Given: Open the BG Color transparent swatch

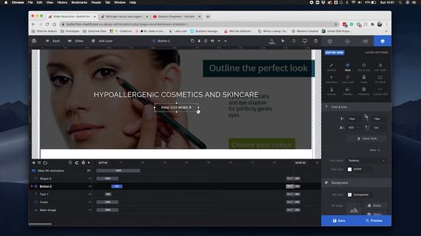Looking at the screenshot, I should pyautogui.click(x=349, y=195).
